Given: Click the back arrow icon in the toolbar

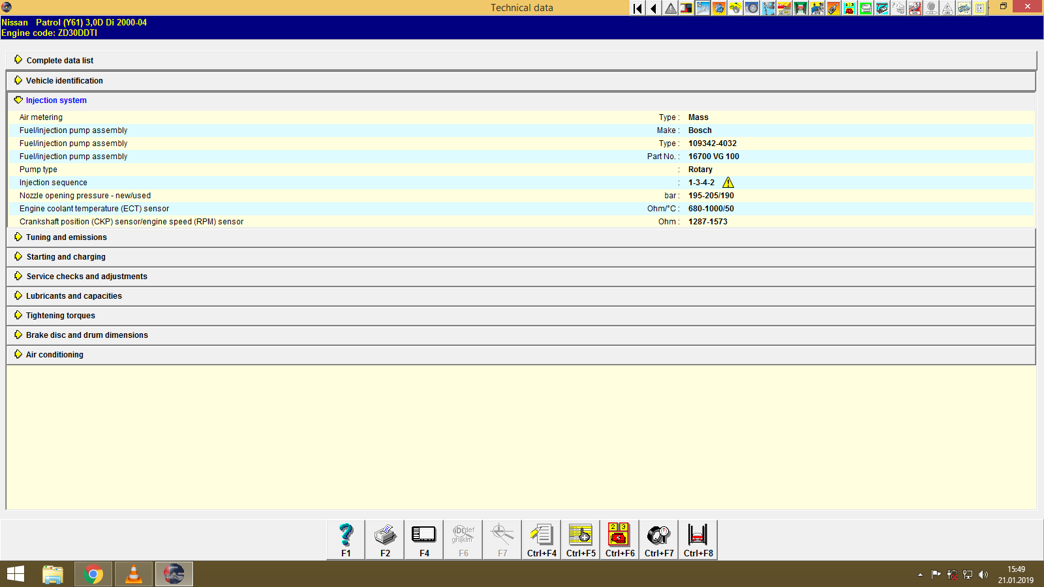Looking at the screenshot, I should (x=653, y=8).
